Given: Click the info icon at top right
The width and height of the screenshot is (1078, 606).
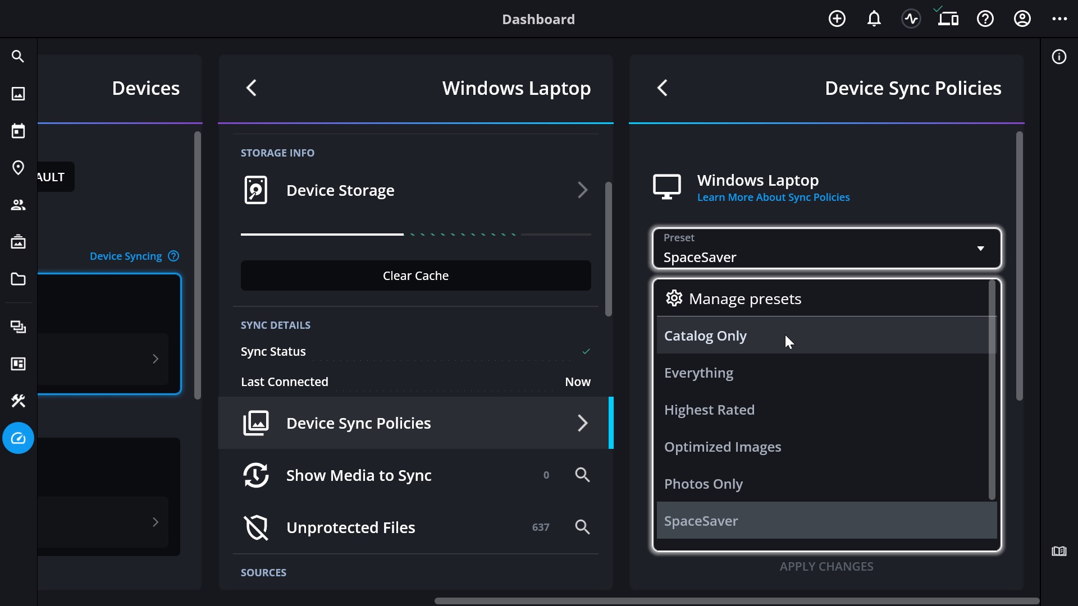Looking at the screenshot, I should (x=1059, y=57).
